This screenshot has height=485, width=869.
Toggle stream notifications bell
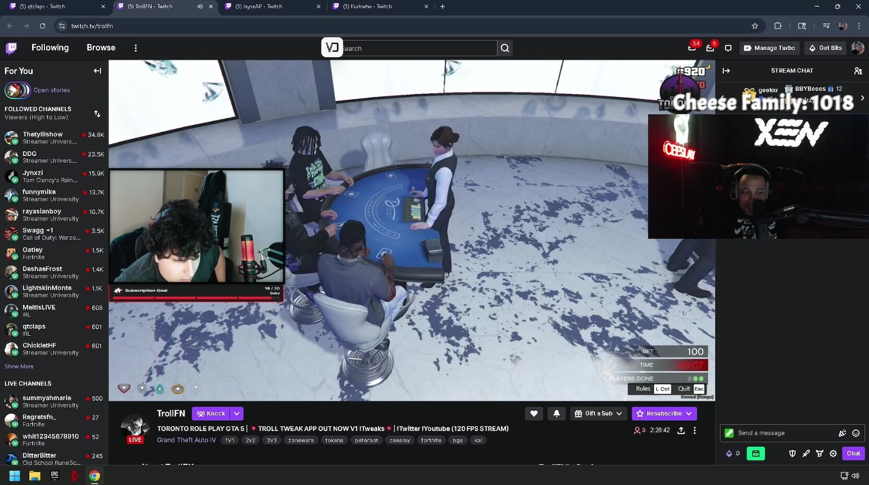tap(557, 413)
